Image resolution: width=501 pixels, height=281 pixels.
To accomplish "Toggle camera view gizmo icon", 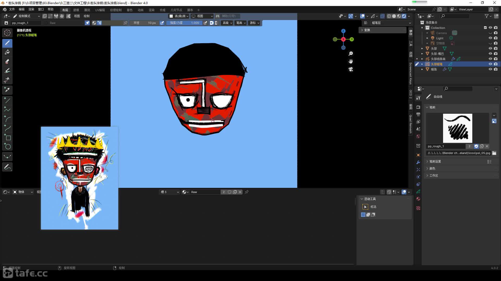I will [351, 69].
